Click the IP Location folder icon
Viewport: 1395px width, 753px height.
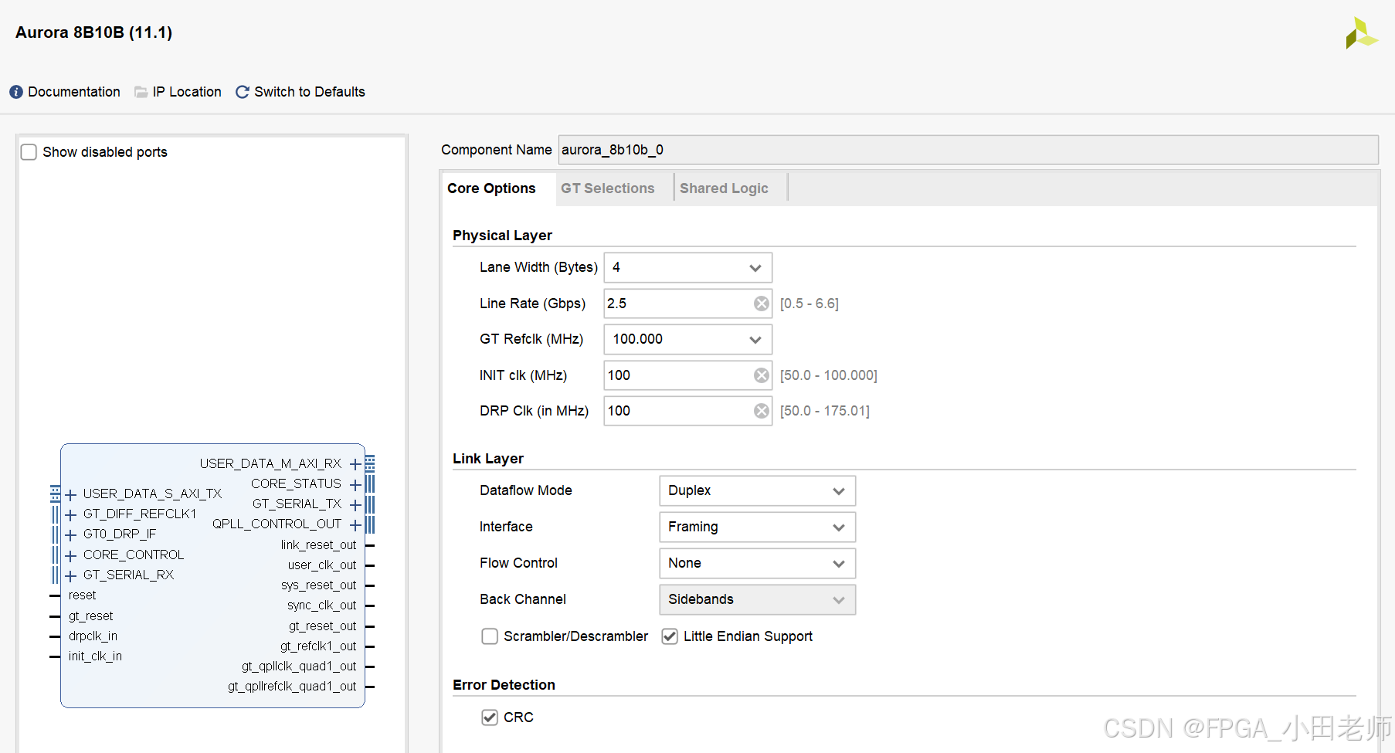click(x=141, y=92)
